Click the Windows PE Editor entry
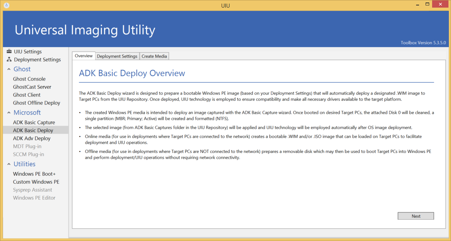Image resolution: width=451 pixels, height=241 pixels. coord(34,198)
